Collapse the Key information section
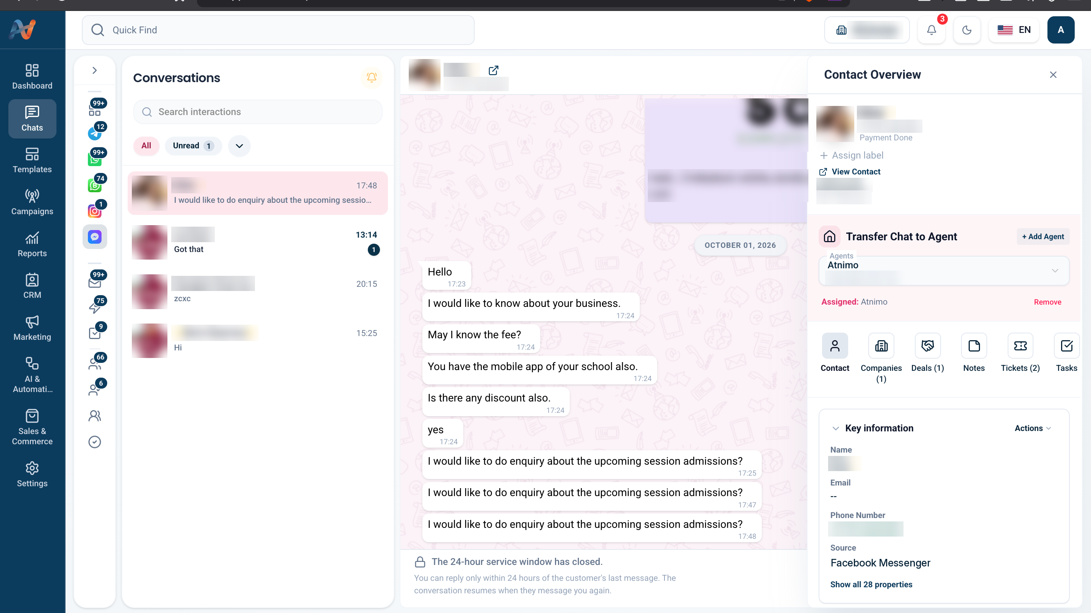The height and width of the screenshot is (613, 1091). [x=836, y=428]
